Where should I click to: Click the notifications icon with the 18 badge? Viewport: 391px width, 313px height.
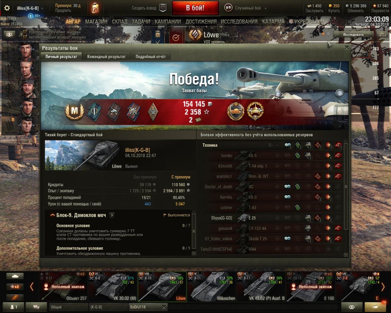[376, 307]
